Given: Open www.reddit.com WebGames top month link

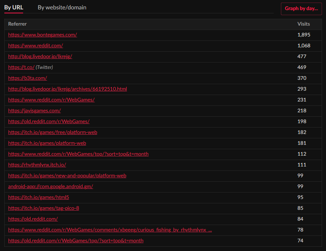Looking at the screenshot, I should pyautogui.click(x=78, y=154).
